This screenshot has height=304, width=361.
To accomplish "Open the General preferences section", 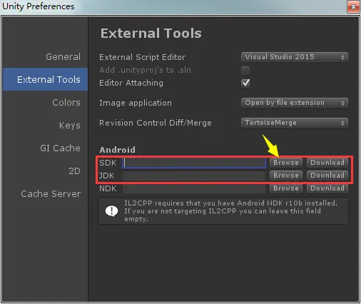I will coord(63,57).
